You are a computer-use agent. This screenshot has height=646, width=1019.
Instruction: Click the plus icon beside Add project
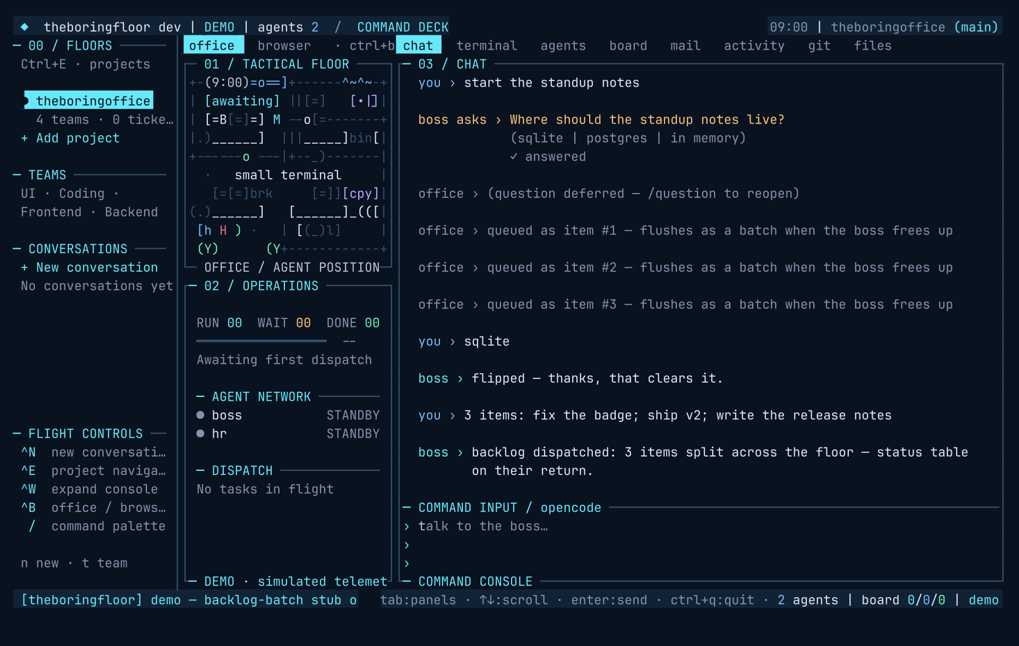click(x=24, y=138)
